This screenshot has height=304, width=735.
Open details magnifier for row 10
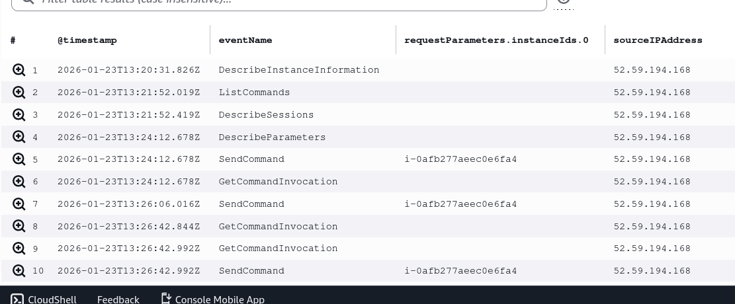click(19, 271)
